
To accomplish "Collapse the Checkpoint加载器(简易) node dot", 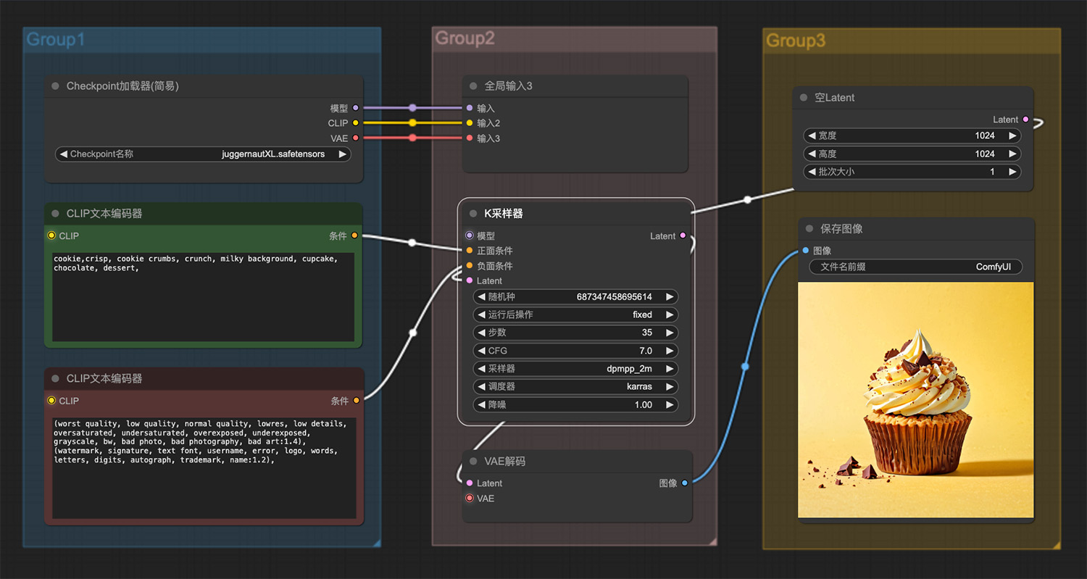I will coord(55,86).
